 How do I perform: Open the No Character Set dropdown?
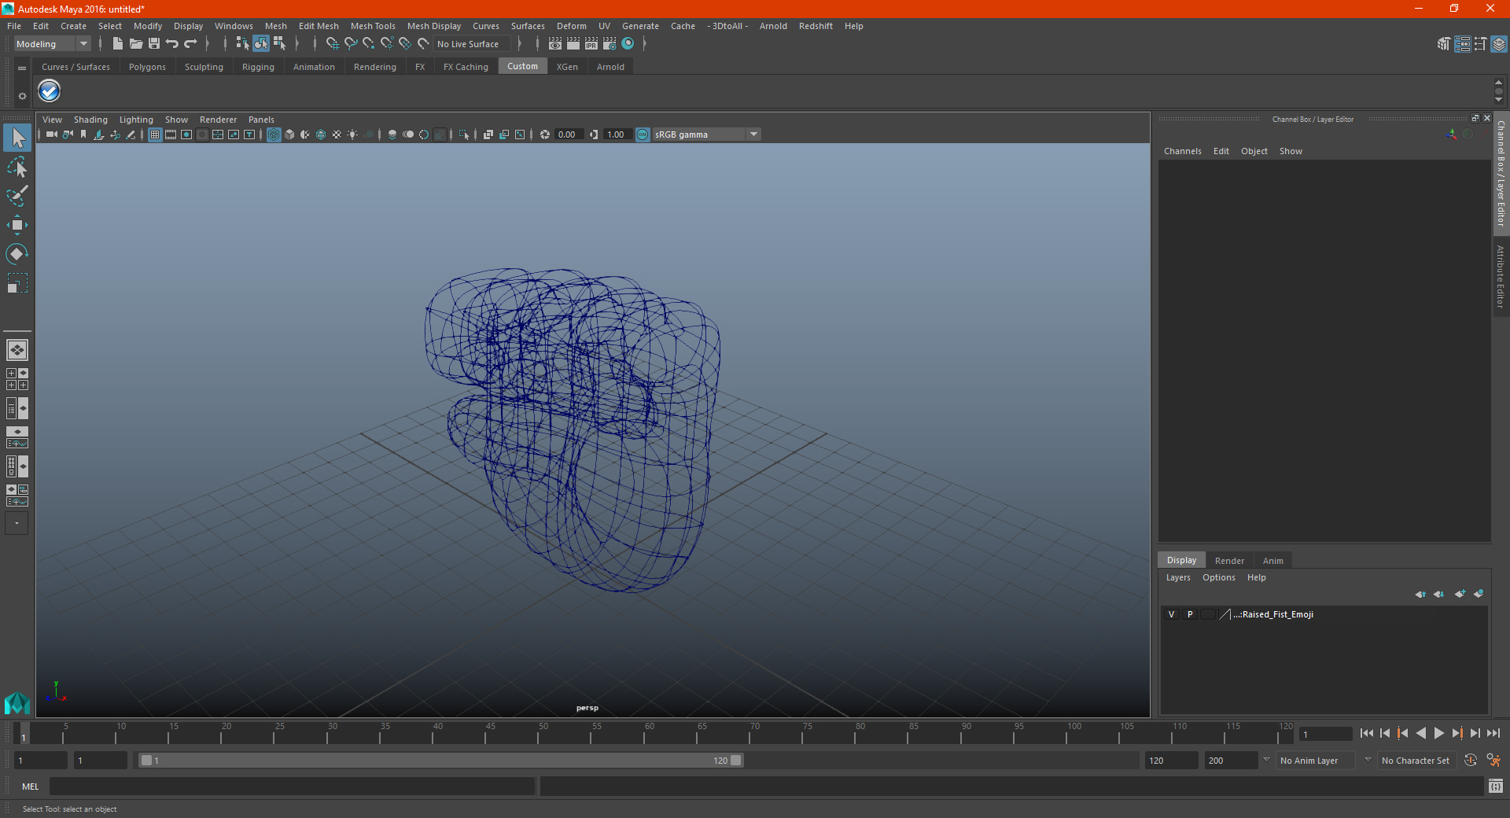pyautogui.click(x=1416, y=761)
